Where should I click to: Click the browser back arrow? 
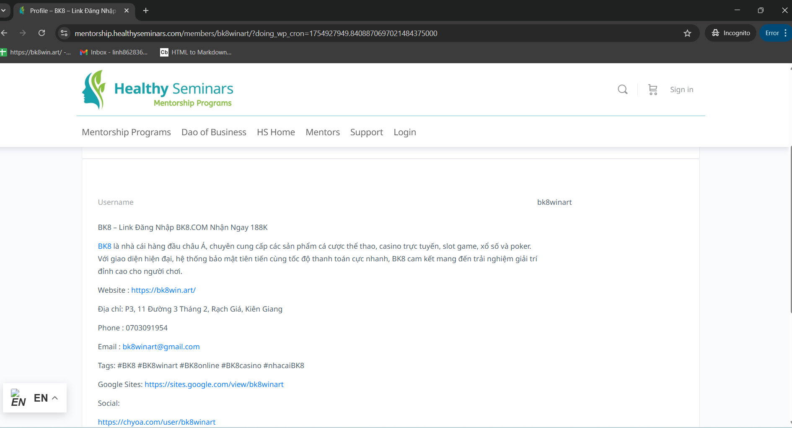click(5, 33)
